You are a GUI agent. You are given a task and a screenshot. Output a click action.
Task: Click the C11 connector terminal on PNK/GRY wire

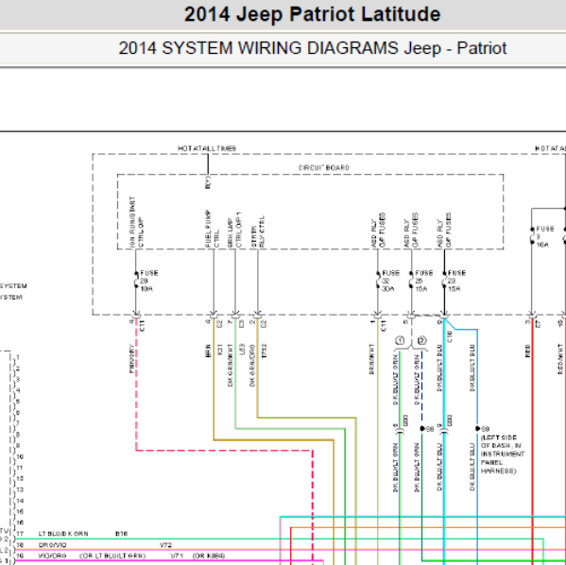point(136,317)
